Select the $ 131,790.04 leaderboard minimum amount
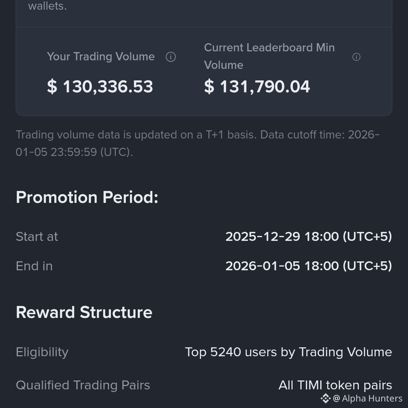 point(257,86)
